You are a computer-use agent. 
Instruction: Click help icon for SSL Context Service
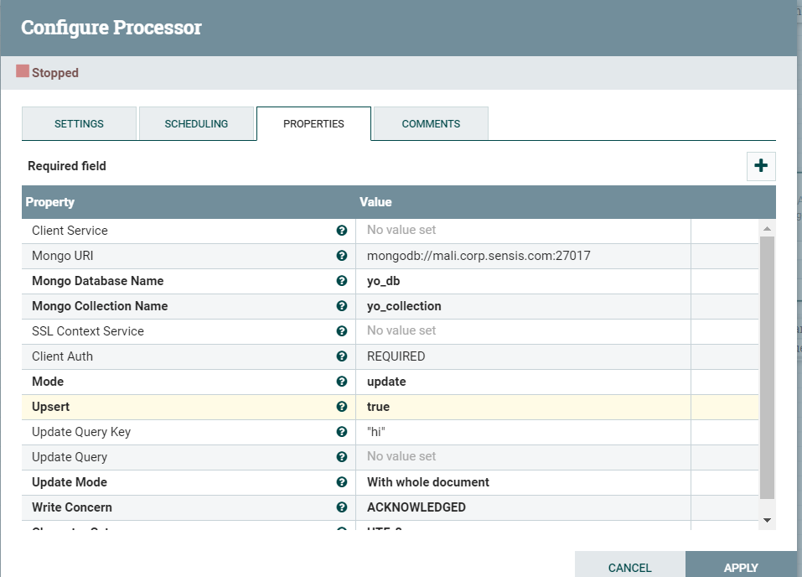coord(342,331)
